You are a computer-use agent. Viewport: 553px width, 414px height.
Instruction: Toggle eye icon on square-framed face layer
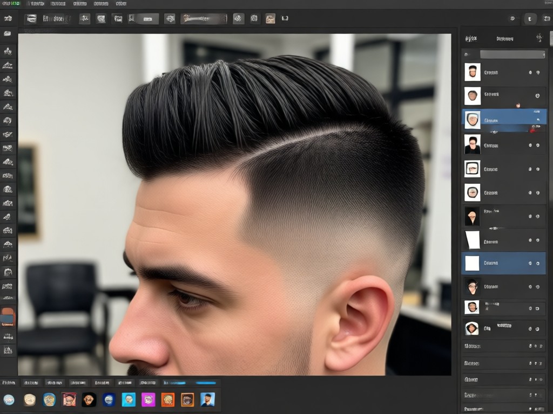tap(538, 169)
